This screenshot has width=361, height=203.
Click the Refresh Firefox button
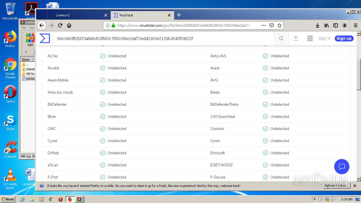(x=337, y=186)
